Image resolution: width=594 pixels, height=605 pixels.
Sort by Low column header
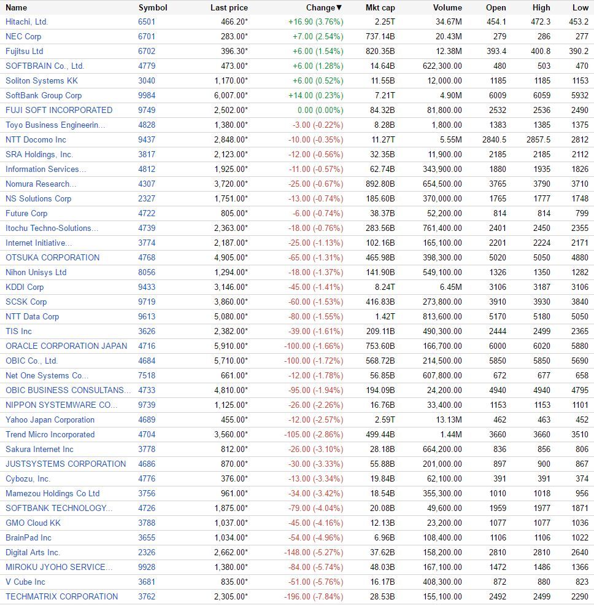(x=580, y=8)
